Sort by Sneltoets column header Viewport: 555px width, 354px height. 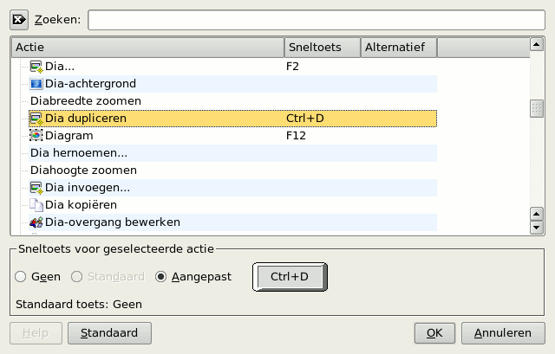tap(322, 47)
